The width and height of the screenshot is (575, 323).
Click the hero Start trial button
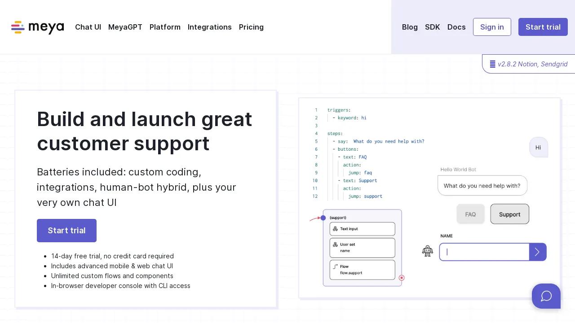pos(66,231)
